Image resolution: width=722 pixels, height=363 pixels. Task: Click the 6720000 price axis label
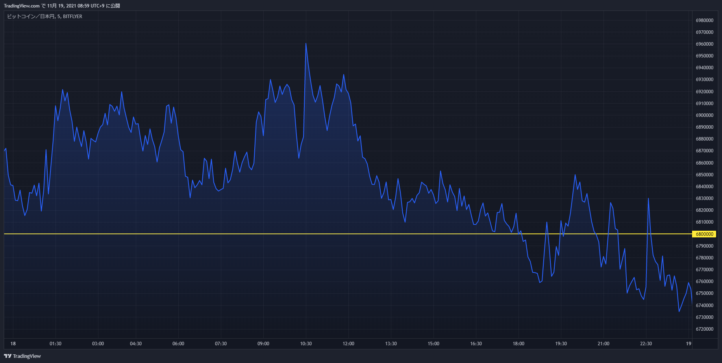705,329
